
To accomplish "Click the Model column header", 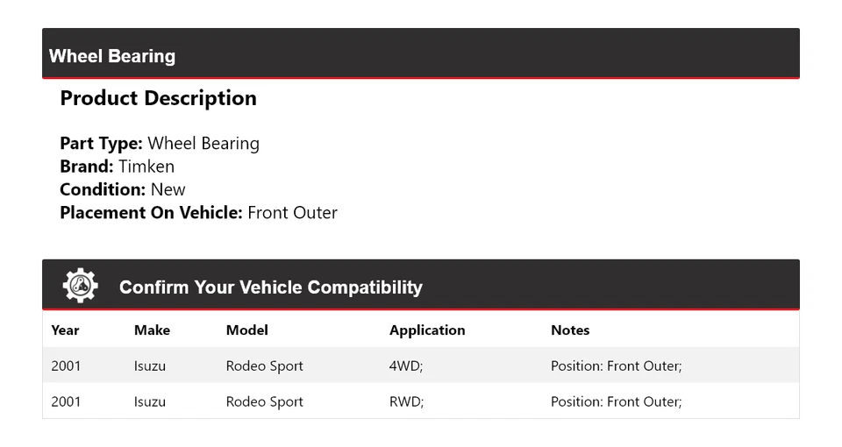I will pos(247,330).
